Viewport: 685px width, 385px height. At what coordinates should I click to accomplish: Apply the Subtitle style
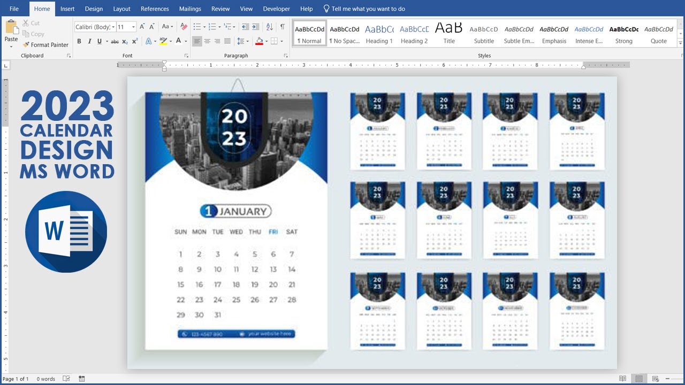(x=484, y=34)
